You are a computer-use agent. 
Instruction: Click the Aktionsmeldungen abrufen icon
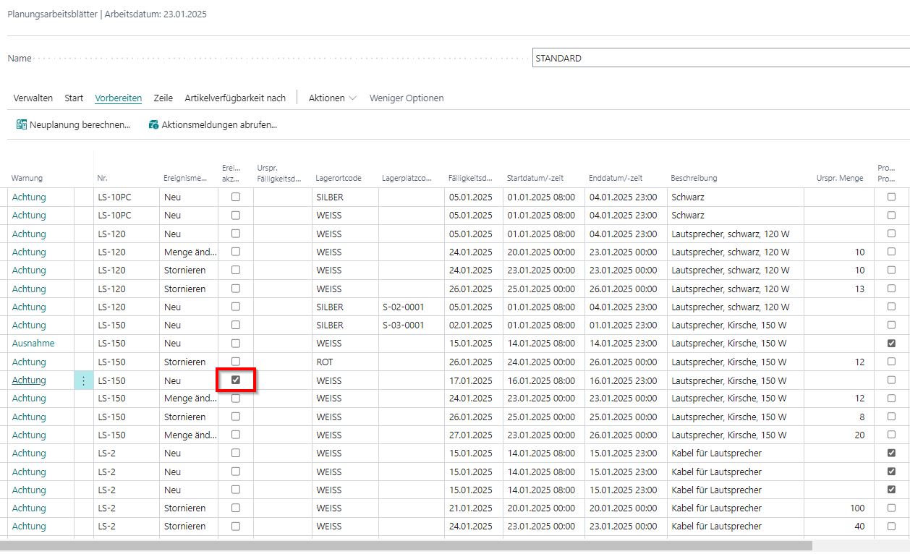pos(153,124)
